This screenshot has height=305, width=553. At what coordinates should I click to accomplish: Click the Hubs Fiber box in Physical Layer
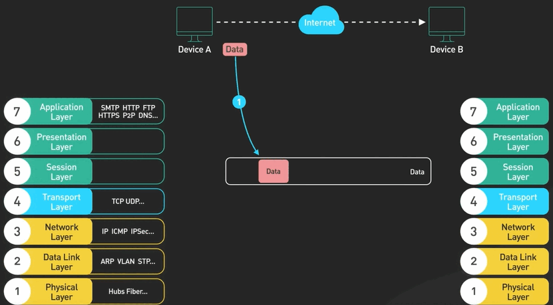[128, 292]
